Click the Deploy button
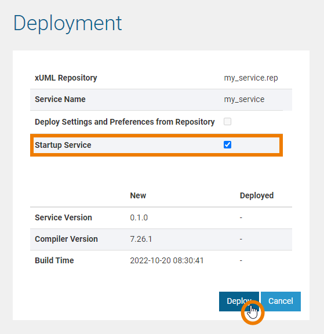 click(239, 302)
